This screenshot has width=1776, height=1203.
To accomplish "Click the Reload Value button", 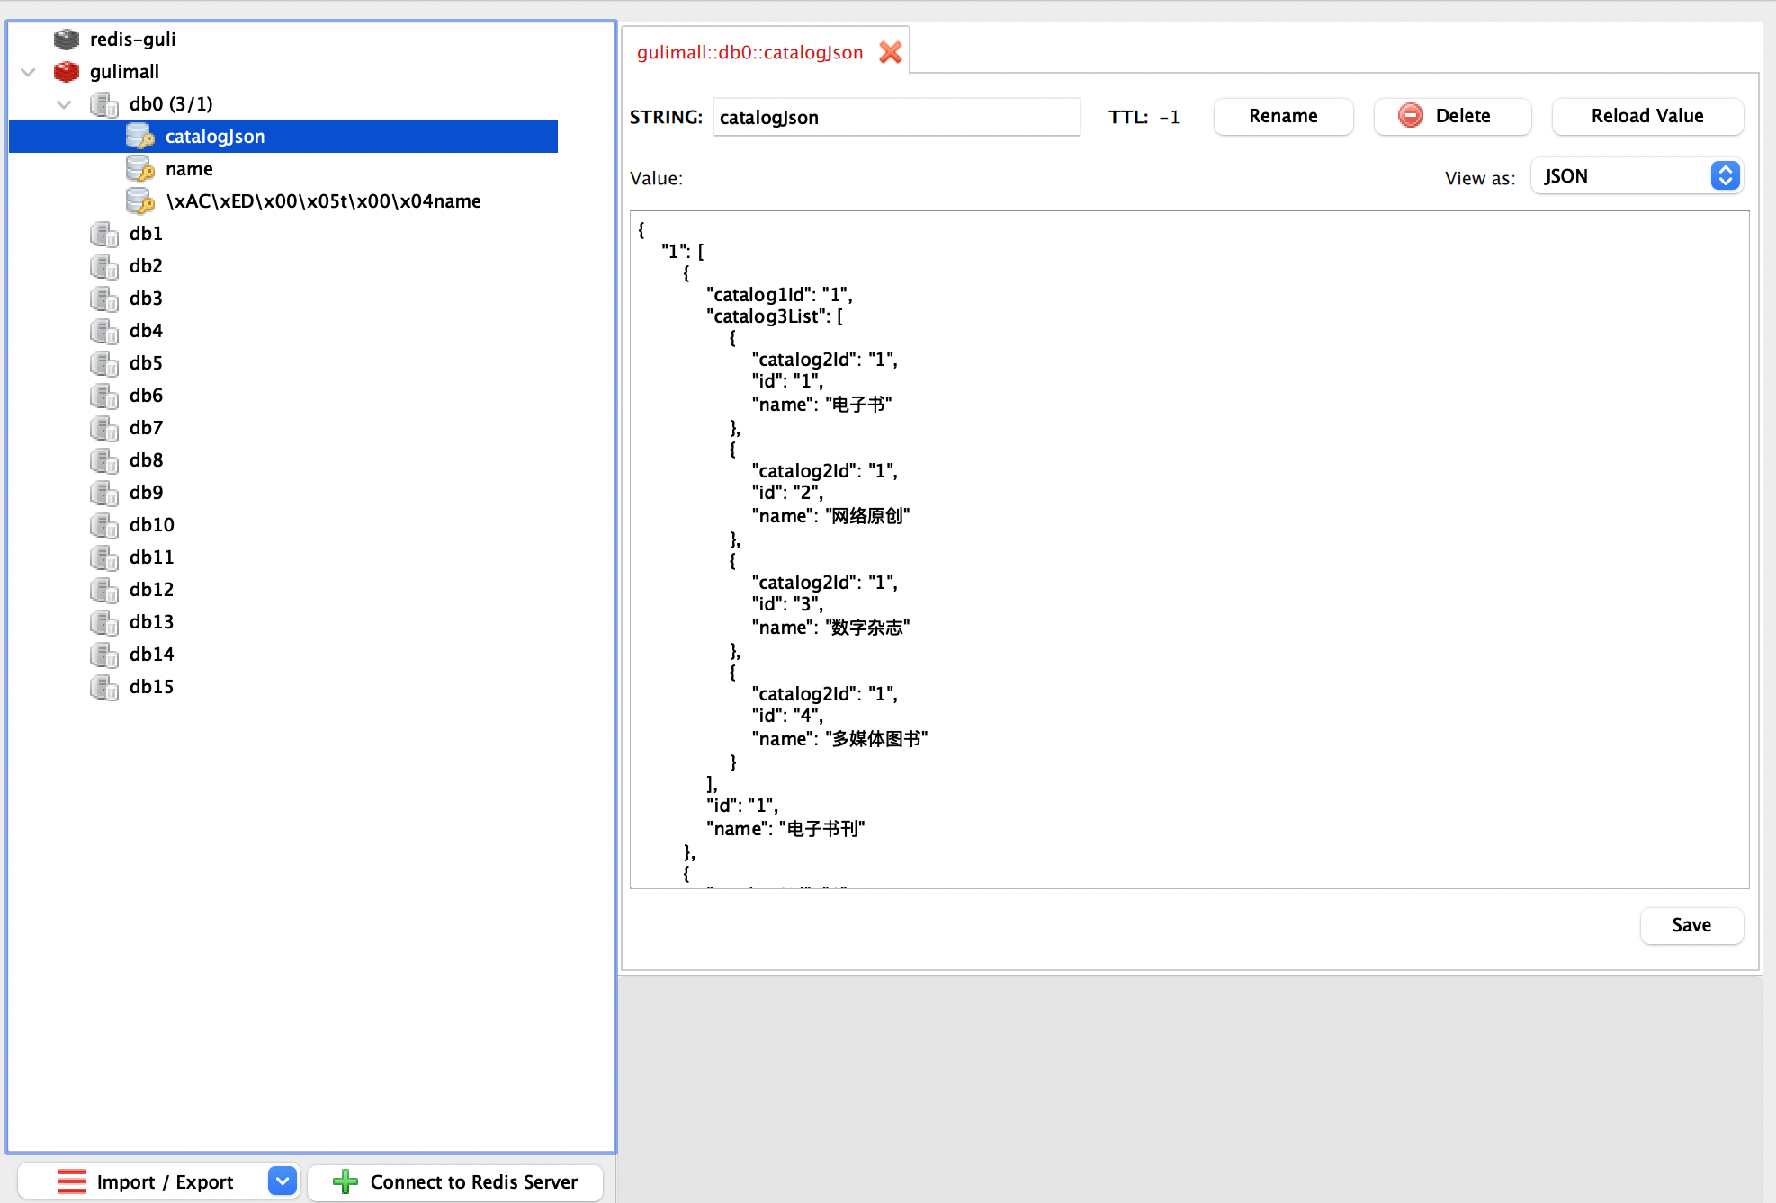I will [x=1646, y=116].
